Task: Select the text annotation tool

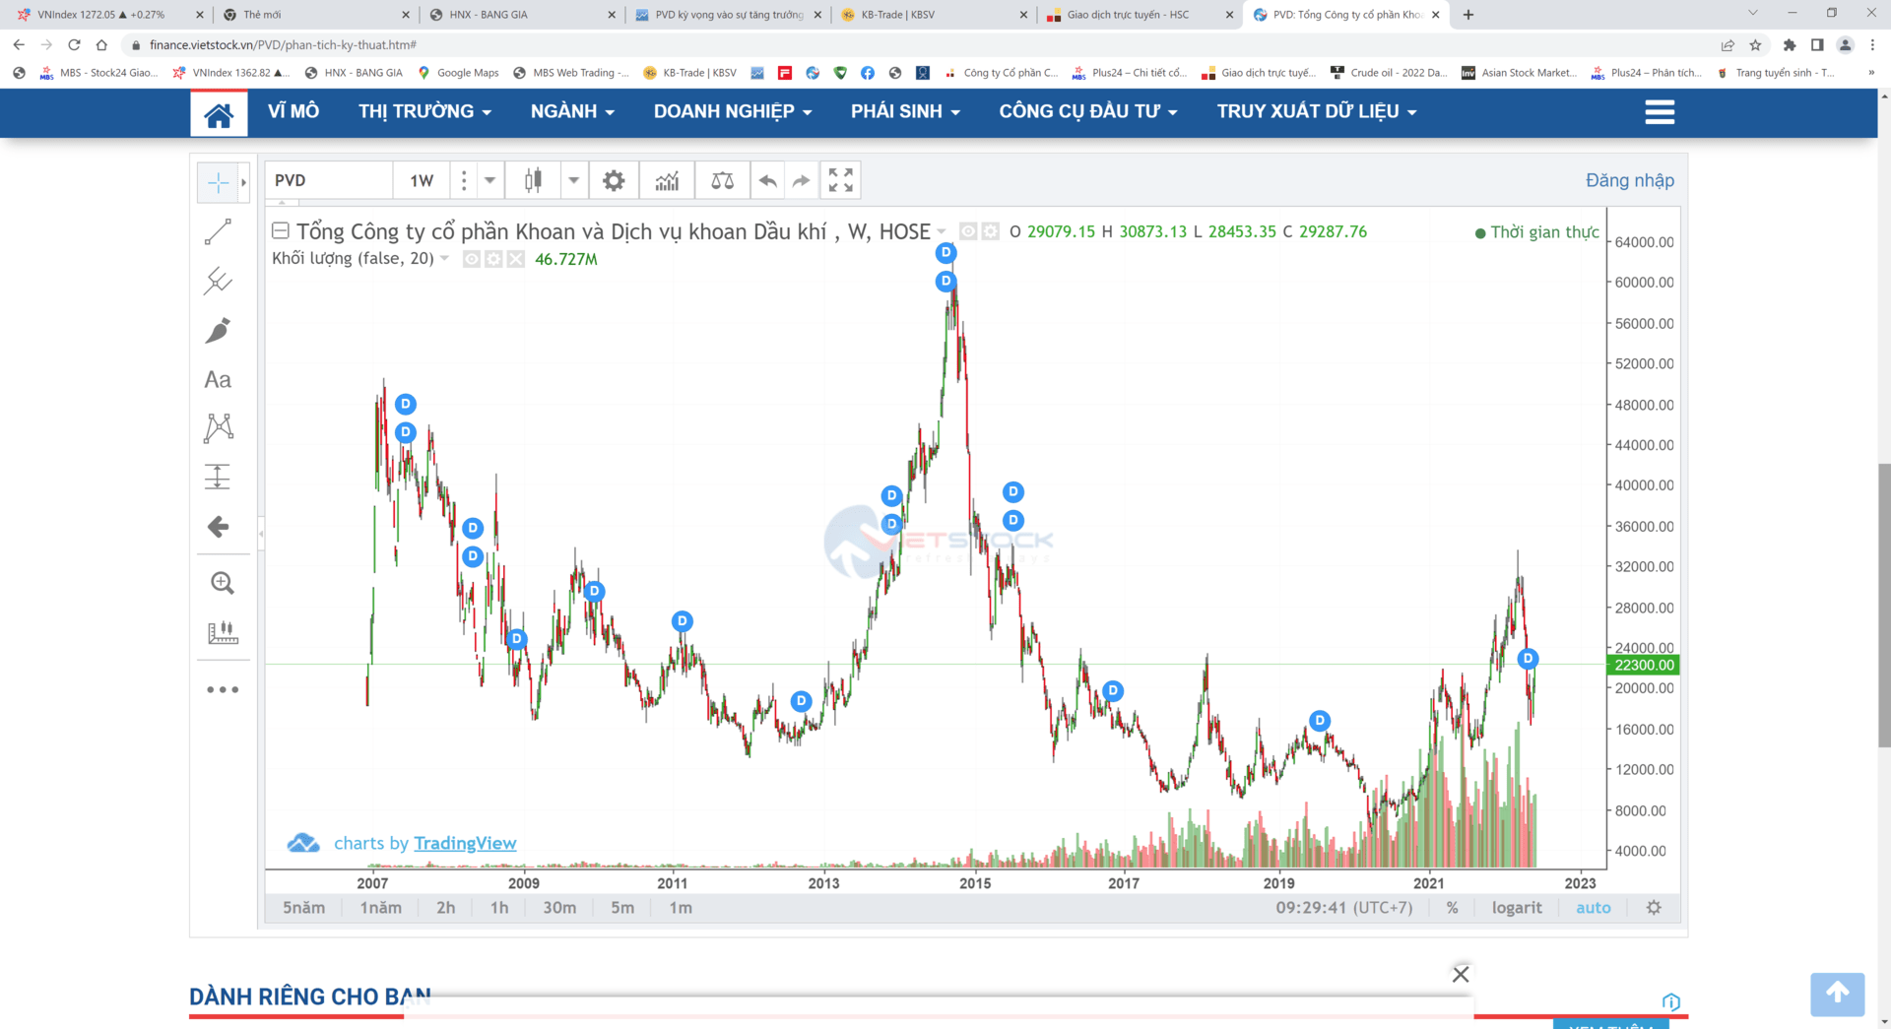Action: (x=218, y=380)
